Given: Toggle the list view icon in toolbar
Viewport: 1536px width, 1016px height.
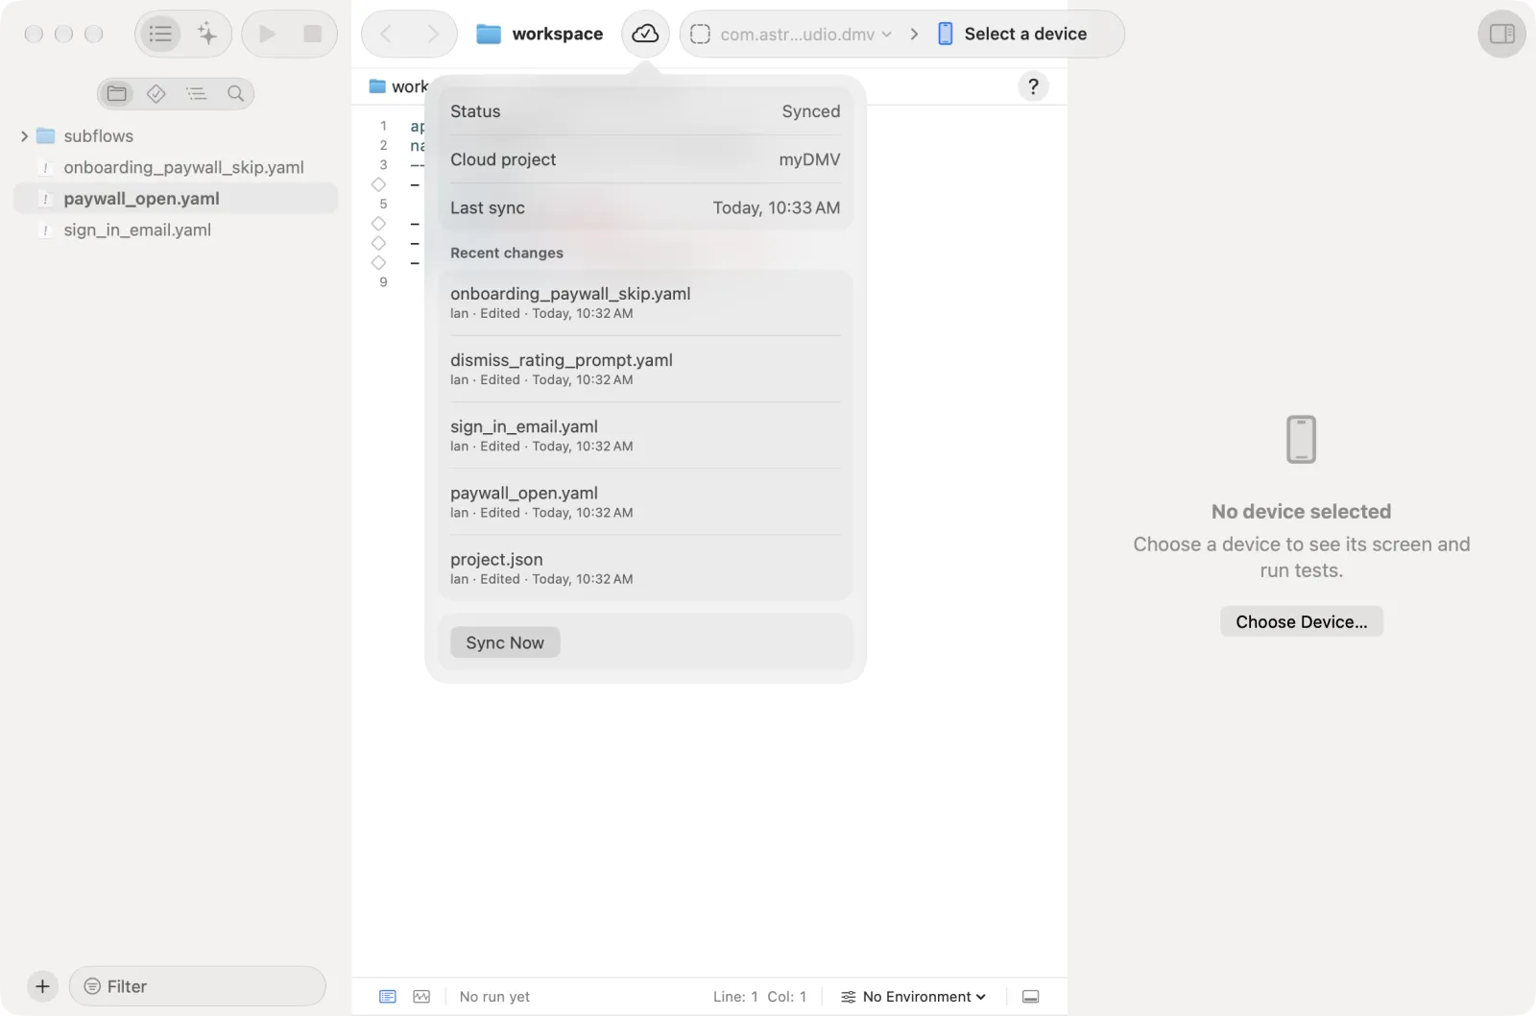Looking at the screenshot, I should 160,35.
